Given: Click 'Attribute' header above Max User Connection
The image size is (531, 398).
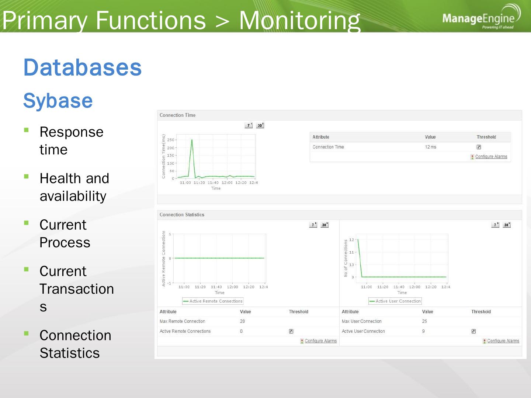Looking at the screenshot, I should 350,312.
